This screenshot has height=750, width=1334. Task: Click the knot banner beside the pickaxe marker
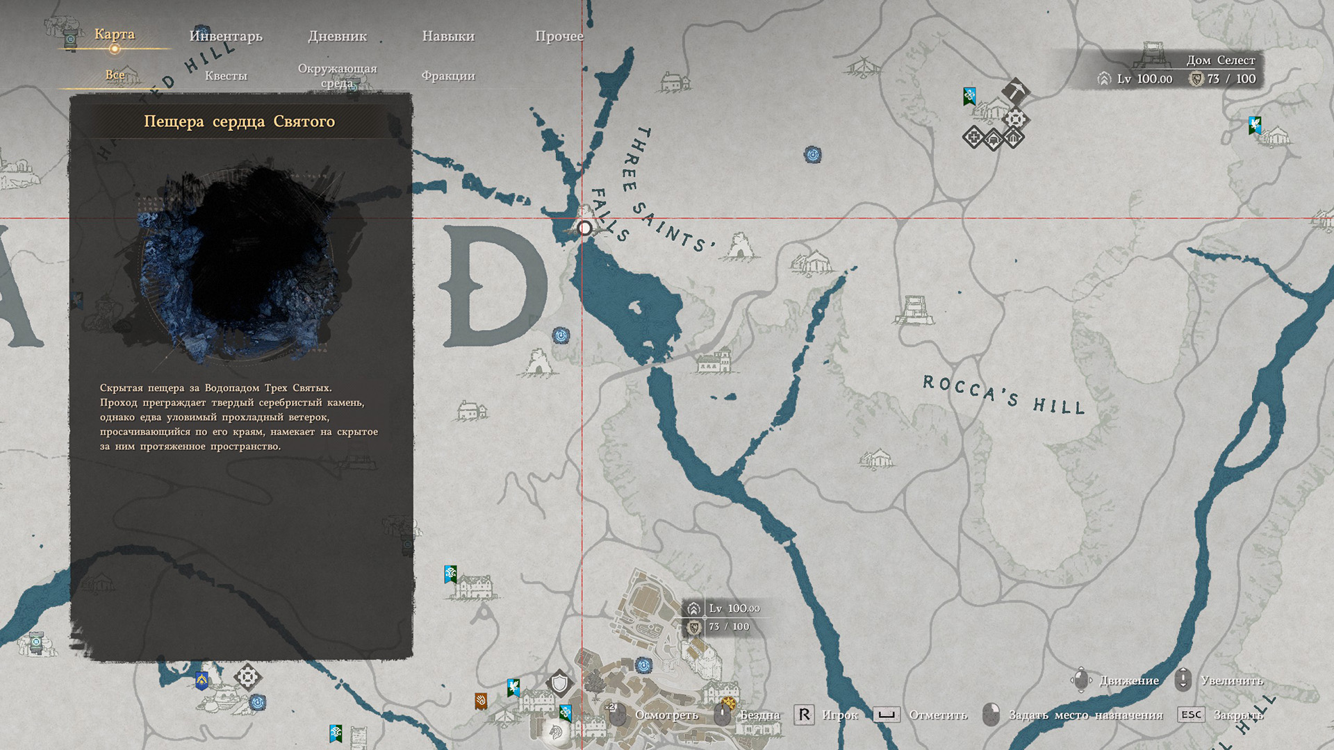click(x=969, y=97)
